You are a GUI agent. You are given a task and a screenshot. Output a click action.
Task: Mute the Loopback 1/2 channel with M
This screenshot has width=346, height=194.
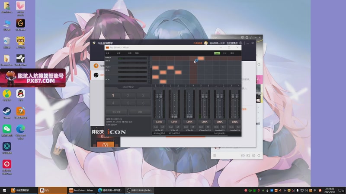(223, 127)
